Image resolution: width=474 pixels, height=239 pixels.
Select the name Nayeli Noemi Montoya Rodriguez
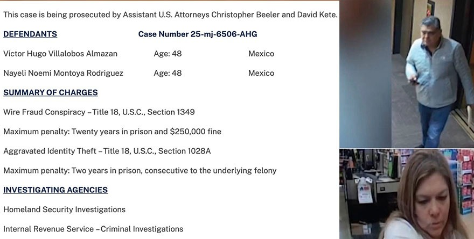coord(63,73)
